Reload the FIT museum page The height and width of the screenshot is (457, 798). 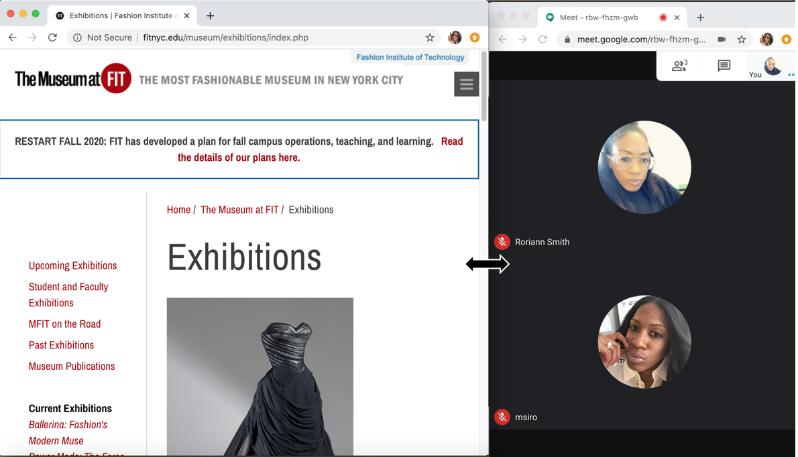click(x=52, y=38)
